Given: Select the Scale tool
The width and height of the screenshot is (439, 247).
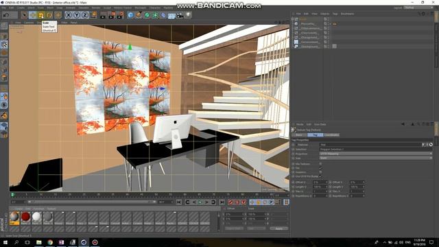Looking at the screenshot, I should tap(41, 15).
